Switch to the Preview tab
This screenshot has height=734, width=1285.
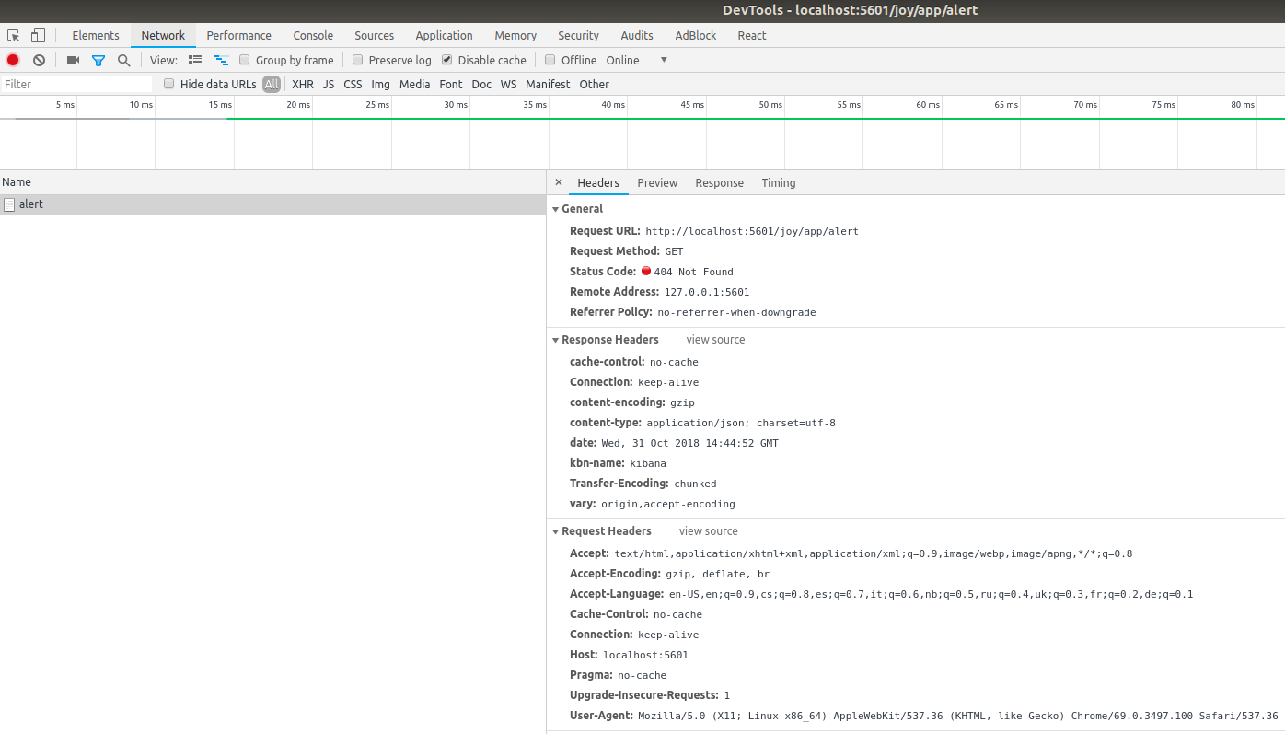[656, 182]
